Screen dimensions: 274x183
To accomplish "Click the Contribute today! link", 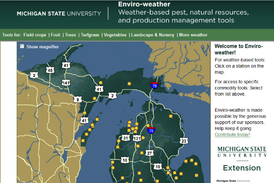I will click(232, 135).
